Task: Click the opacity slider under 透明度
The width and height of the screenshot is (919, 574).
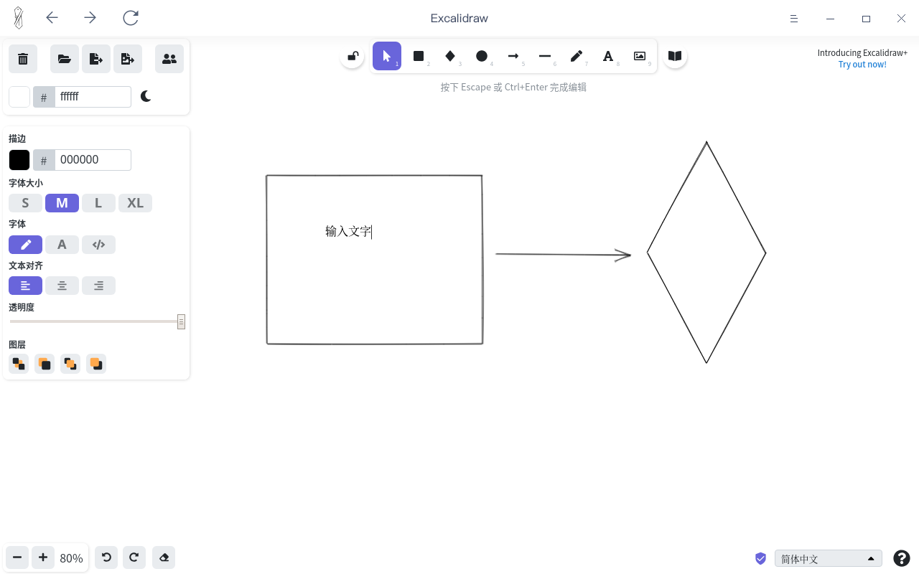Action: (95, 321)
